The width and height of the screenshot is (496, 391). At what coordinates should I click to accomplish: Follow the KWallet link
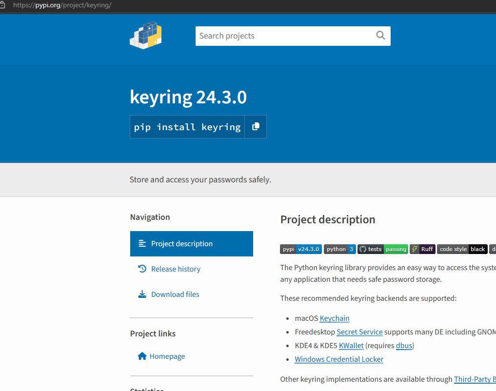(351, 346)
